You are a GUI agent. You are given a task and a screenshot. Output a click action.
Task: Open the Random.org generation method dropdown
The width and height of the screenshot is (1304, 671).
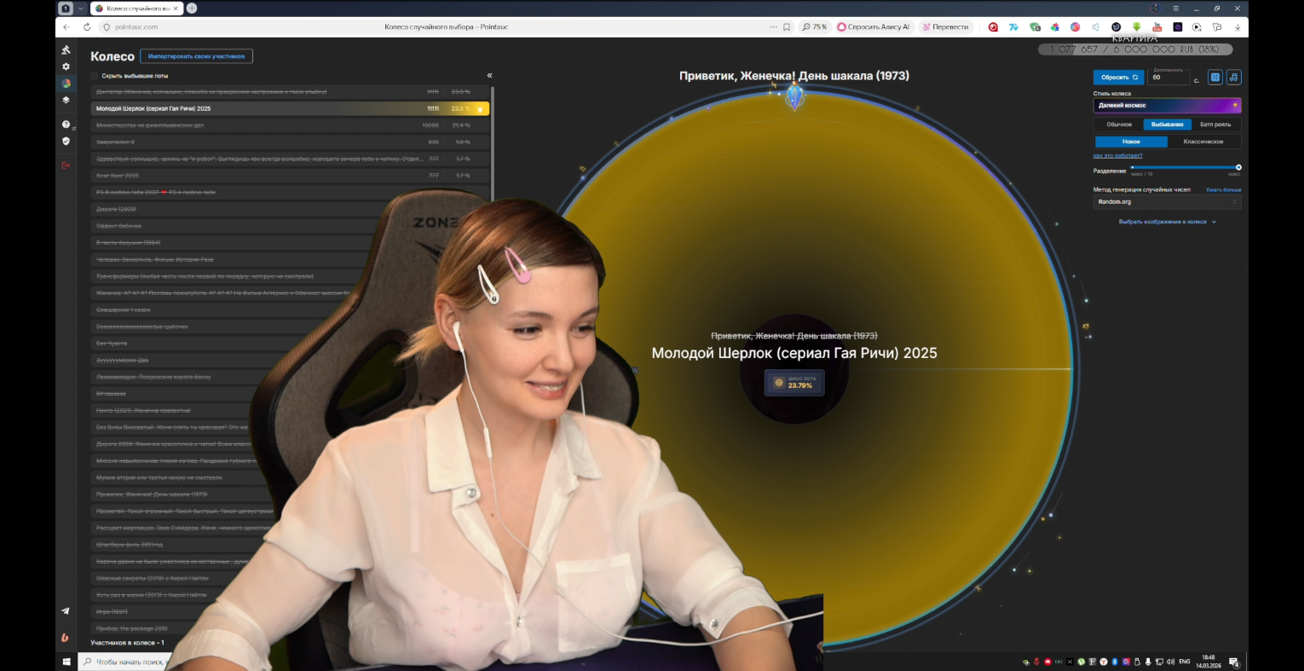click(1167, 202)
